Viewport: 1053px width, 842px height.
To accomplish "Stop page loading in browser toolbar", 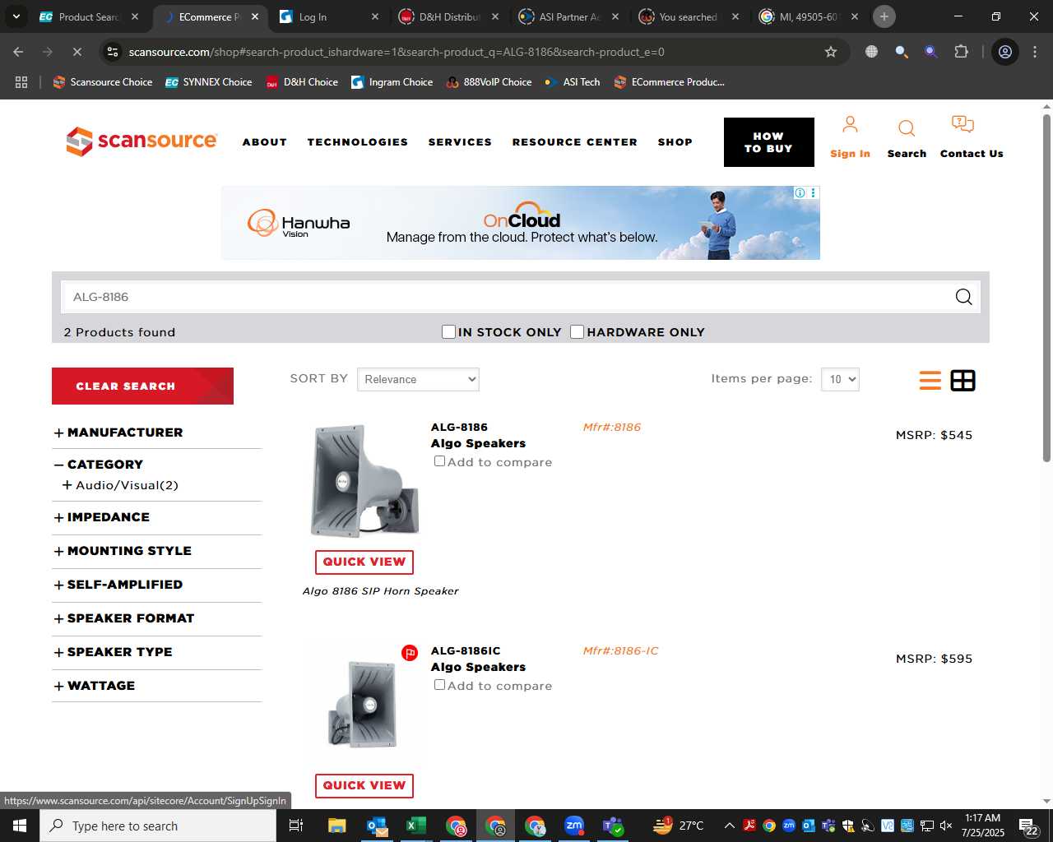I will [76, 52].
